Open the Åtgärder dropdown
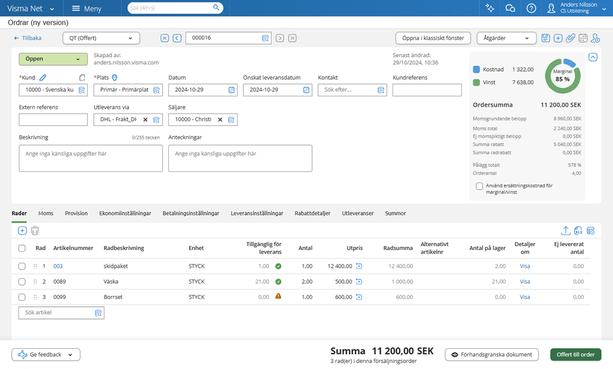Screen dimensions: 613x369 click(x=506, y=38)
